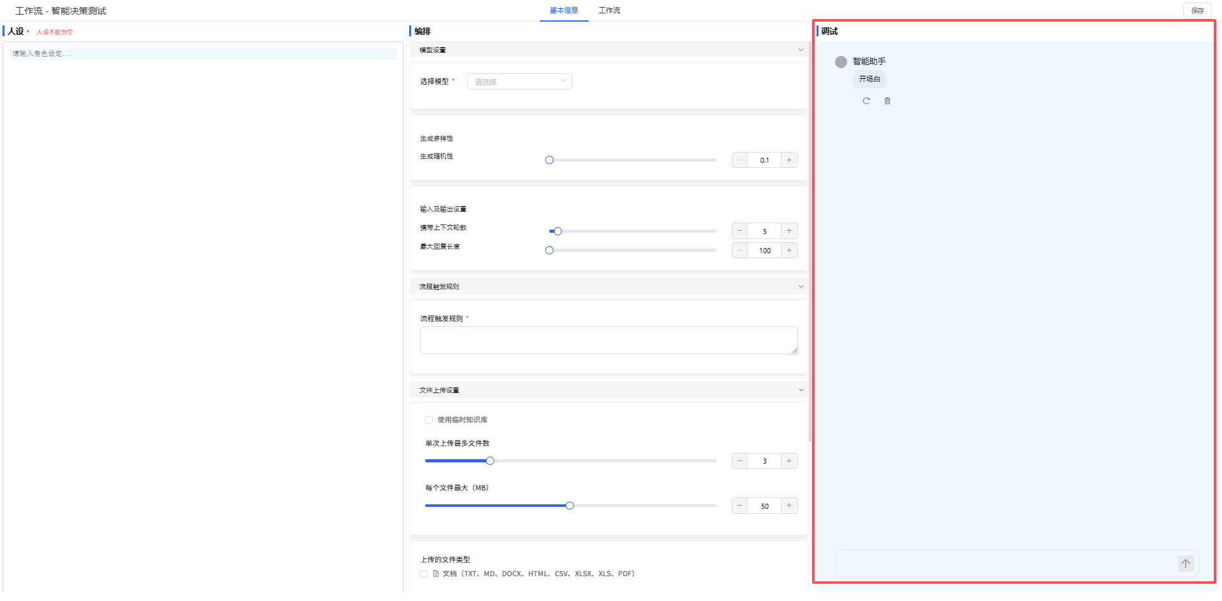Image resolution: width=1222 pixels, height=601 pixels.
Task: Increase 每个文件最大 (MB) with plus button
Action: coord(789,506)
